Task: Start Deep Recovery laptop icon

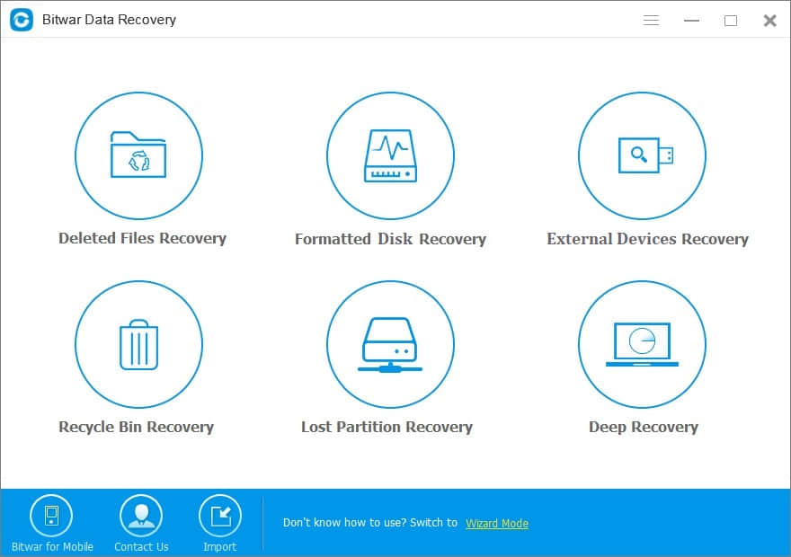Action: click(642, 344)
